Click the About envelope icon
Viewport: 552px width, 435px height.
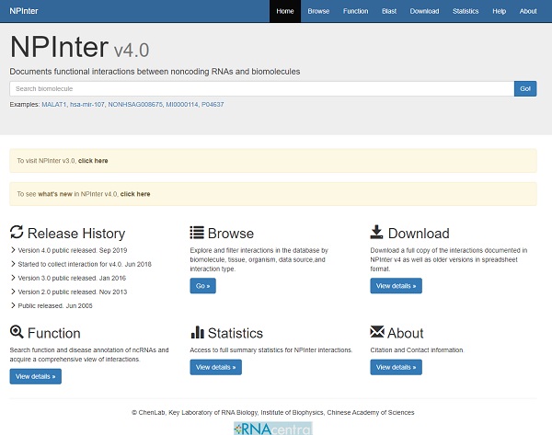[377, 333]
